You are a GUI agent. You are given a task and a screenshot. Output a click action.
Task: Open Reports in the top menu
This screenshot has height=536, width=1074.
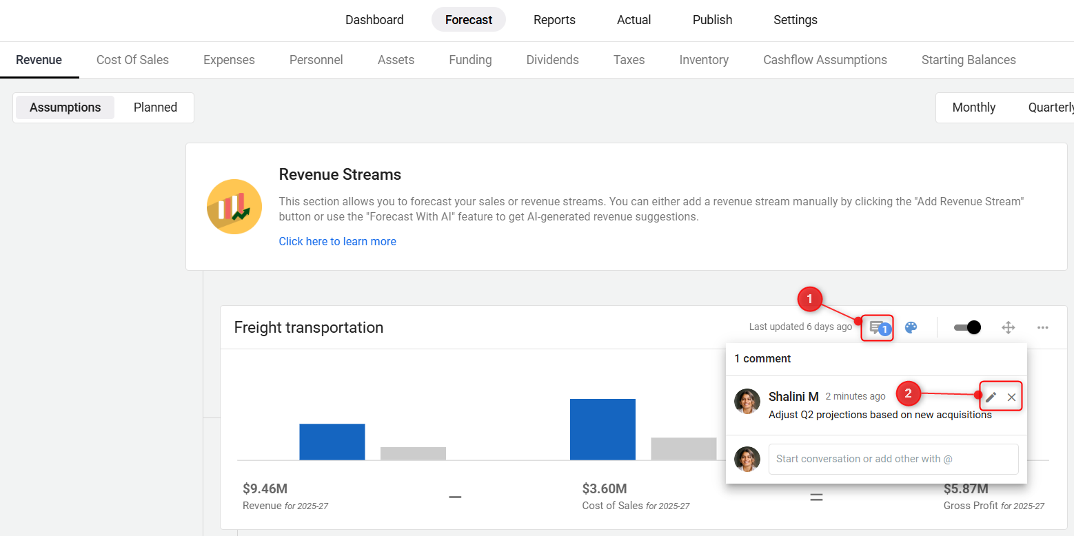[554, 20]
